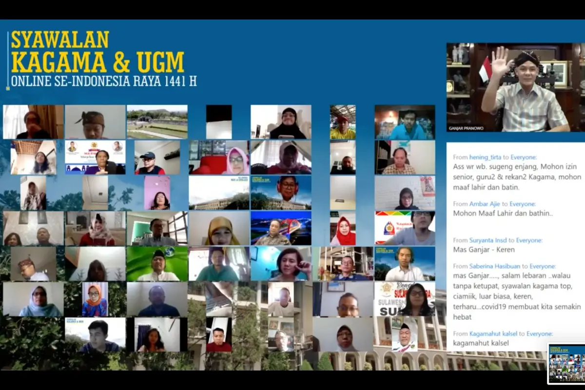Select the black blank video tile in the top row
Viewport: 585px width, 390px height.
click(219, 122)
